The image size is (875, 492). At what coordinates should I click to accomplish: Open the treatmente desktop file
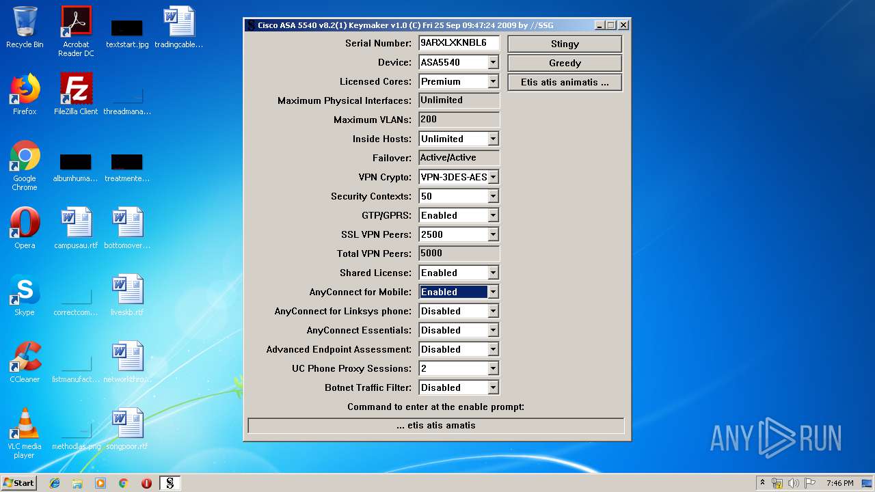[x=127, y=167]
